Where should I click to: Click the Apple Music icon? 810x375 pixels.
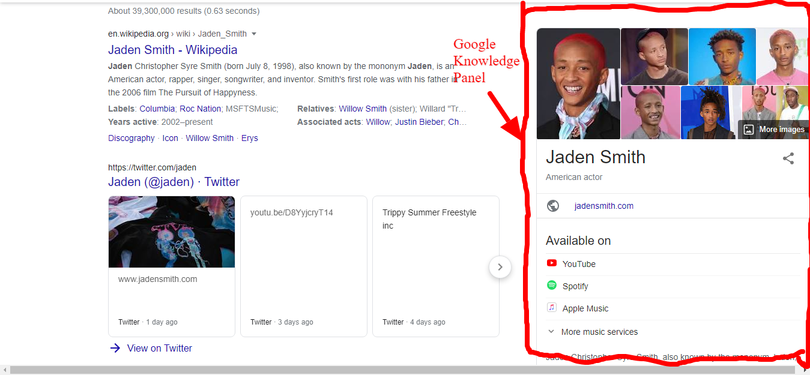[551, 308]
